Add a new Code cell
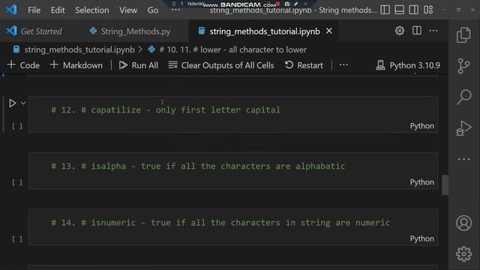 23,65
